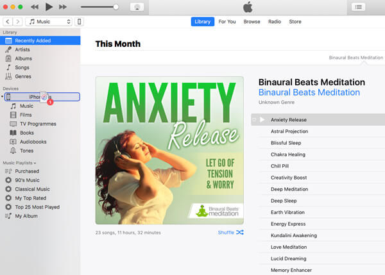Select the Blissful Sleep song
The image size is (385, 275).
pyautogui.click(x=321, y=143)
